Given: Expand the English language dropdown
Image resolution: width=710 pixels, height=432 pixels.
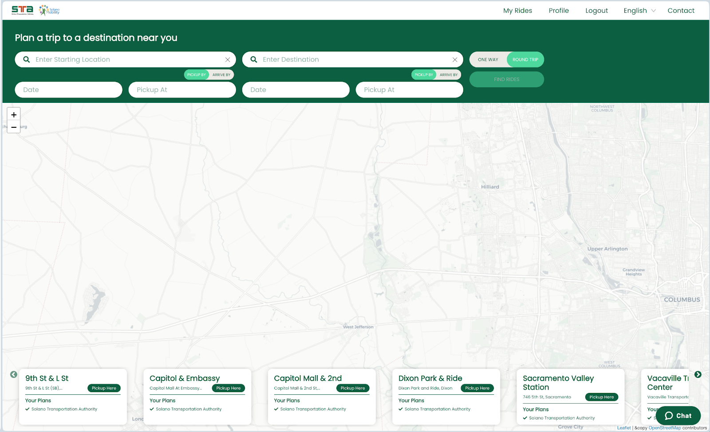Looking at the screenshot, I should (639, 11).
